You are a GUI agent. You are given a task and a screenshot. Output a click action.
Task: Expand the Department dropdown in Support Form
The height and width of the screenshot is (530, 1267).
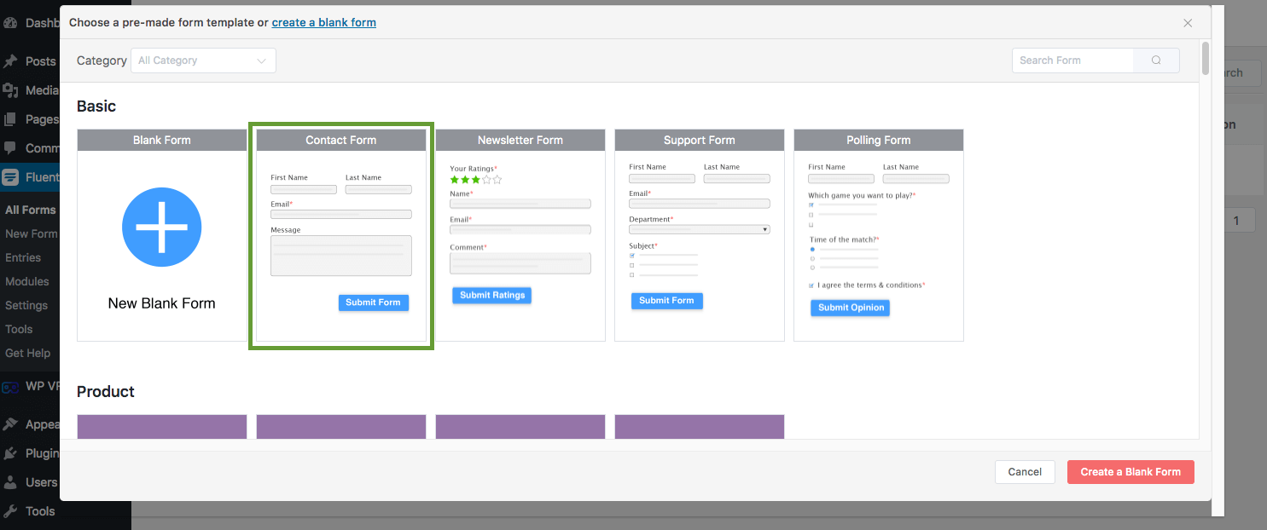coord(764,228)
